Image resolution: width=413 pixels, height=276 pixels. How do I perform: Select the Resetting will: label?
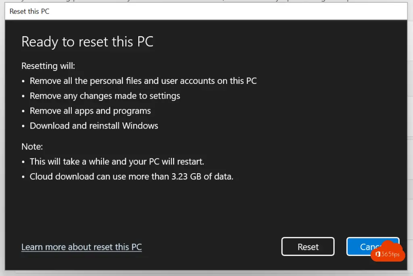(x=48, y=66)
